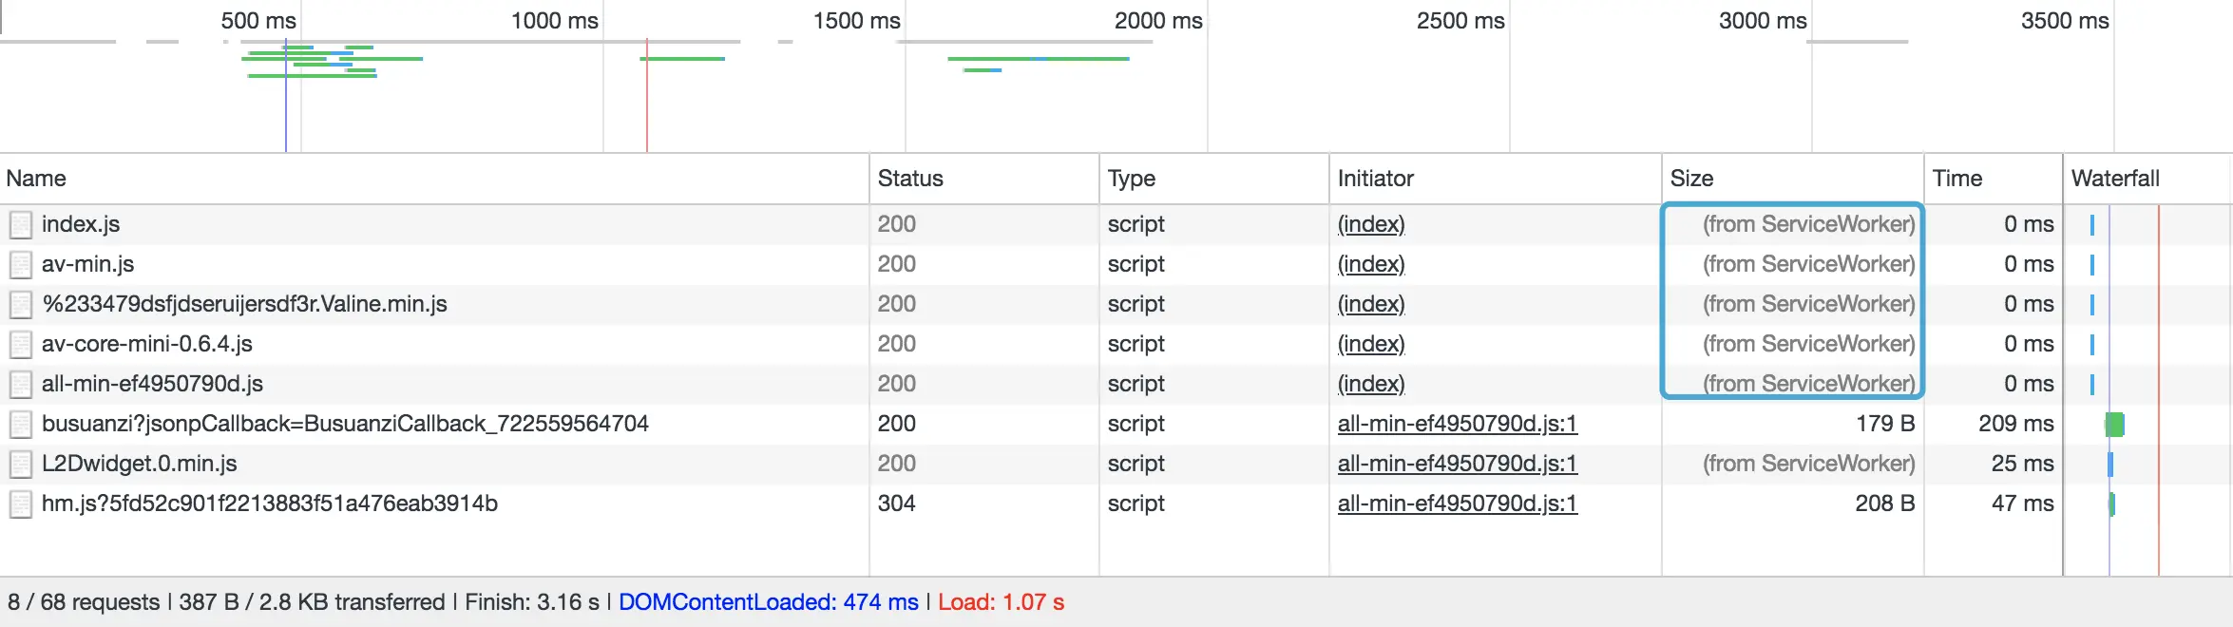Click (from ServiceWorker) size for L2Dwidget.0.min.js
The width and height of the screenshot is (2233, 627).
tap(1808, 464)
